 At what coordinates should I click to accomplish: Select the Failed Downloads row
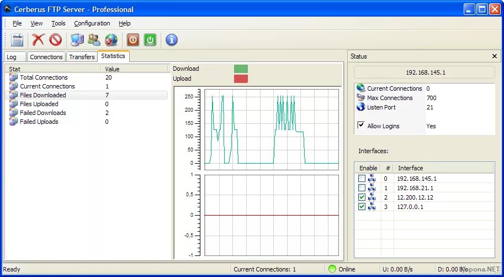click(87, 113)
